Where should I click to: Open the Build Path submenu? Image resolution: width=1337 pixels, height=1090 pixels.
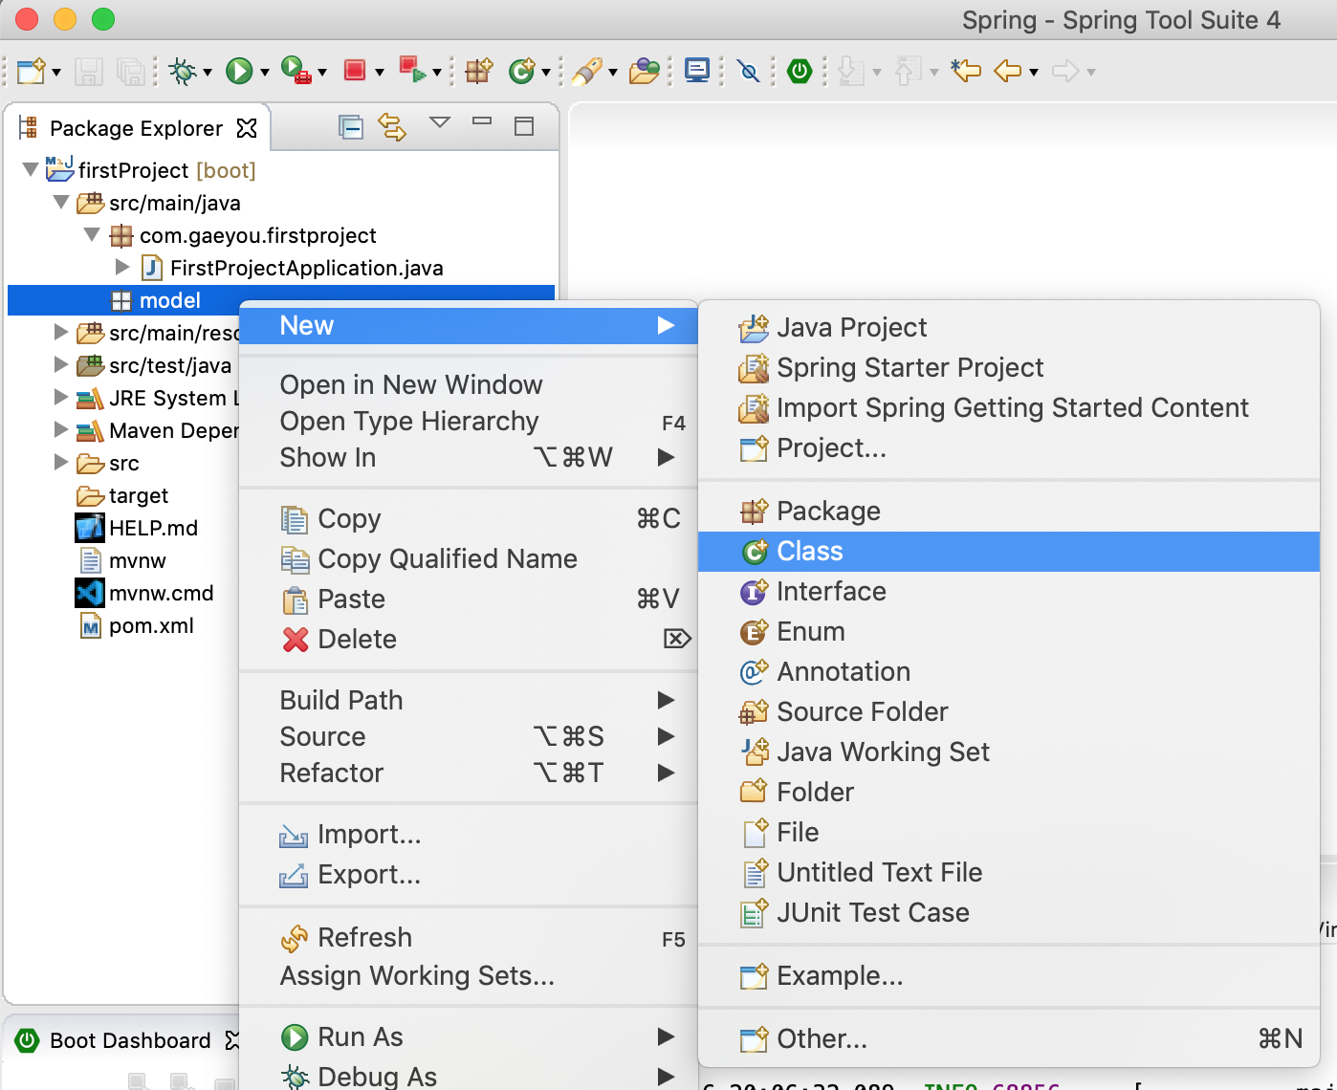(x=469, y=701)
